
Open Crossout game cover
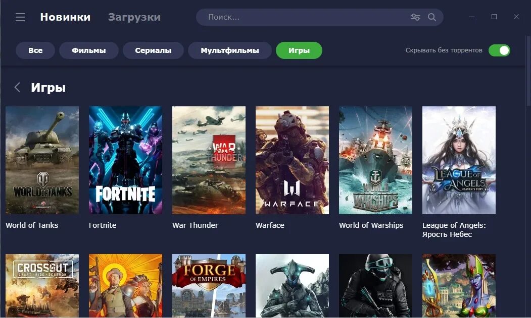[42, 286]
